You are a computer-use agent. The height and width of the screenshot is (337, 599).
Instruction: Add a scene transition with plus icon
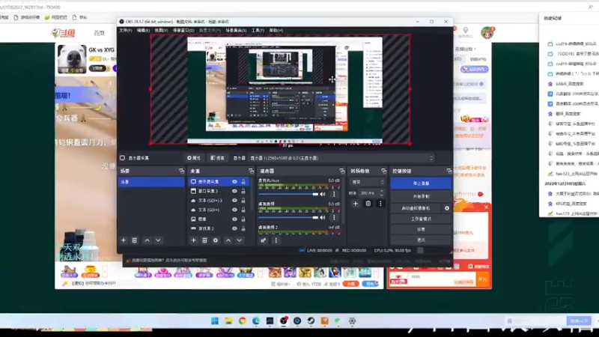coord(355,204)
